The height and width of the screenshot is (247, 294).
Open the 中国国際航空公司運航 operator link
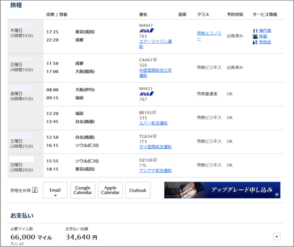coord(155,73)
